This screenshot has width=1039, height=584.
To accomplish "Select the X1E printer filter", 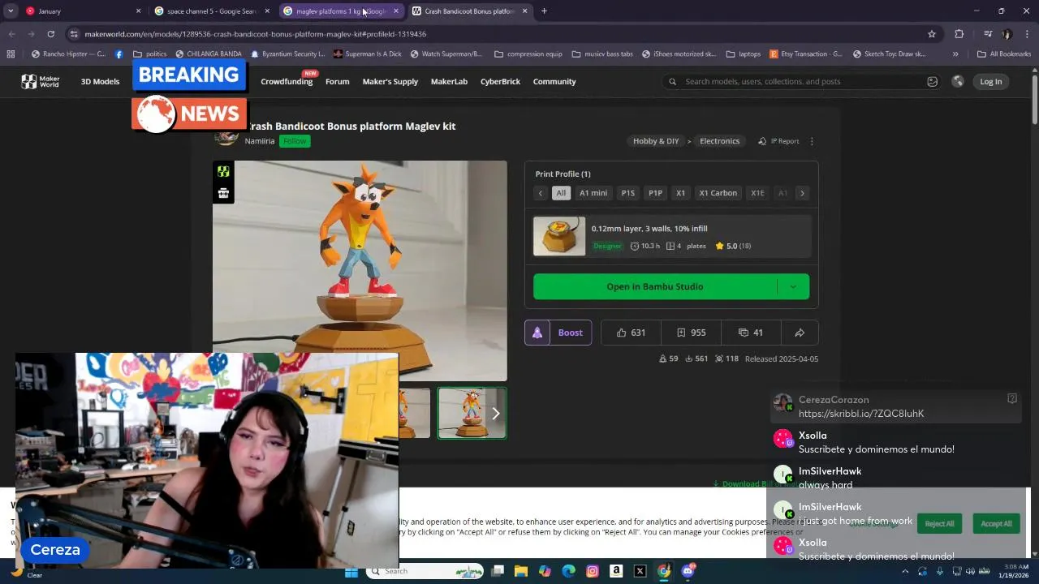I will tap(757, 193).
